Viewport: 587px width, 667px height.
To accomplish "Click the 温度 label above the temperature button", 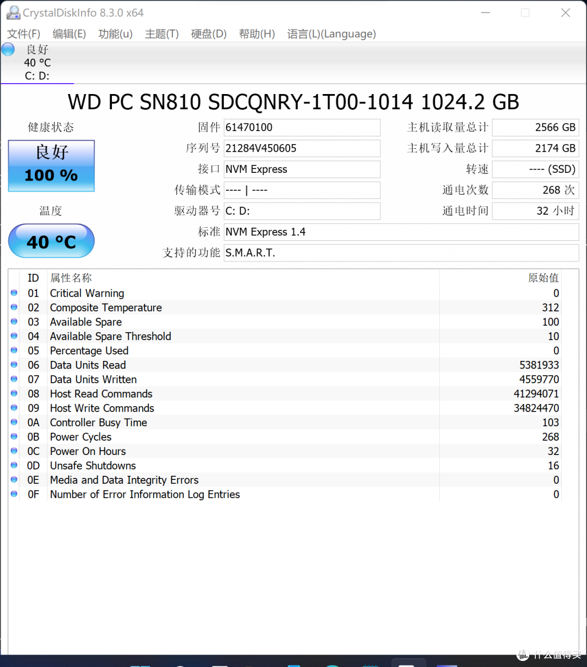I will point(51,211).
